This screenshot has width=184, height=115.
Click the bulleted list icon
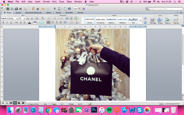pos(49,18)
